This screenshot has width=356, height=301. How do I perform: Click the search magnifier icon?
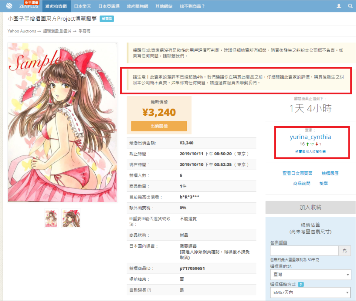pos(350,6)
